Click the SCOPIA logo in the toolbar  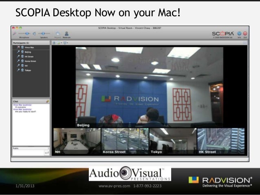(223, 34)
